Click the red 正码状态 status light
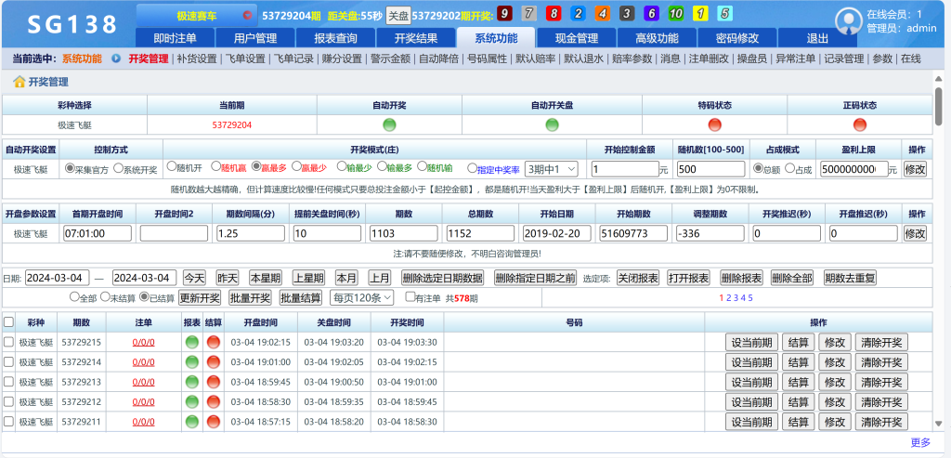Image resolution: width=951 pixels, height=458 pixels. click(x=859, y=124)
